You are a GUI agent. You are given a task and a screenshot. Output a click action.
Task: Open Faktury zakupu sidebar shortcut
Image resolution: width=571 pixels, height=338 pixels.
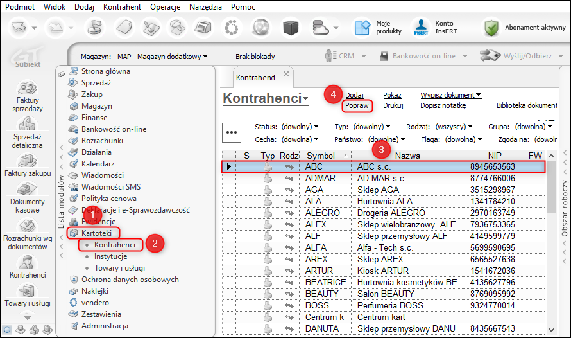(26, 161)
